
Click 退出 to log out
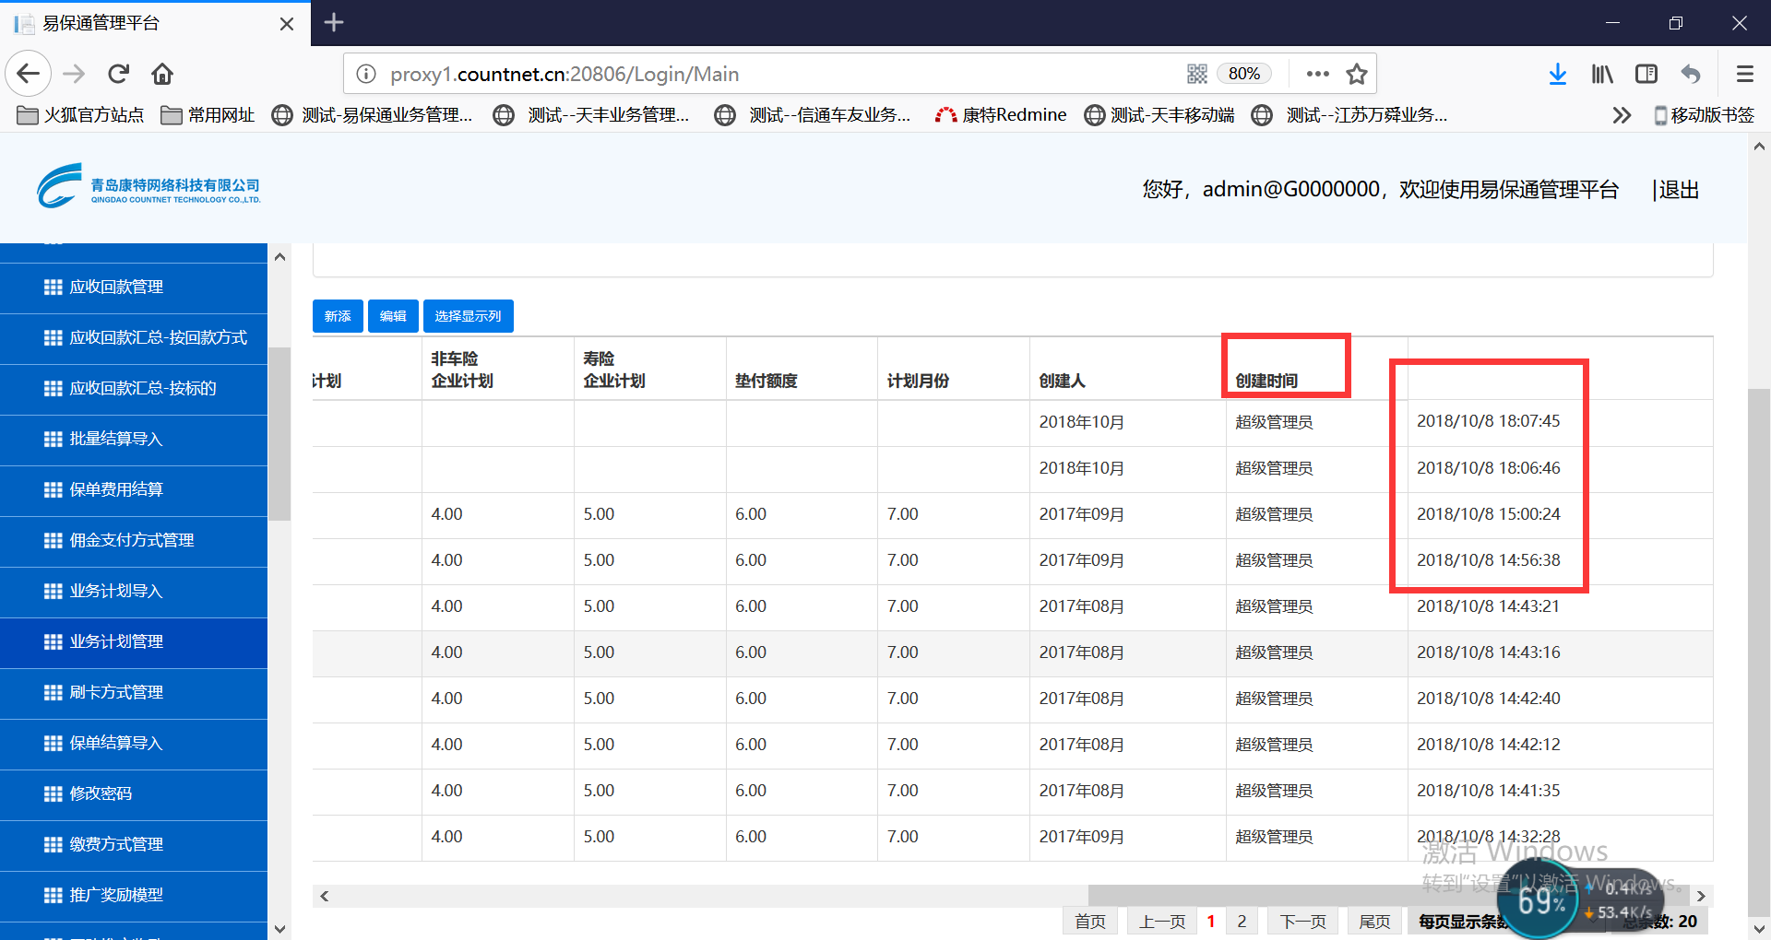[x=1679, y=190]
